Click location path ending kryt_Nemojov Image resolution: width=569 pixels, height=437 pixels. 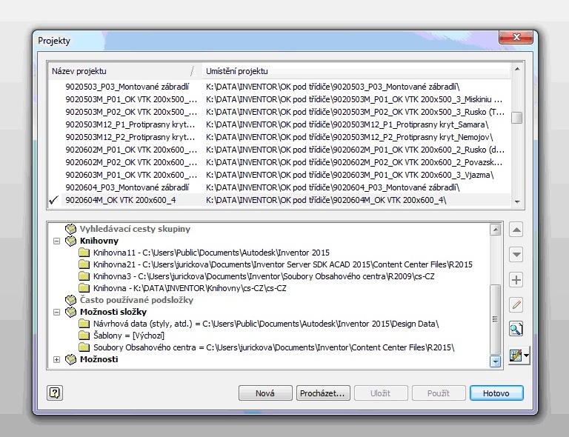350,137
